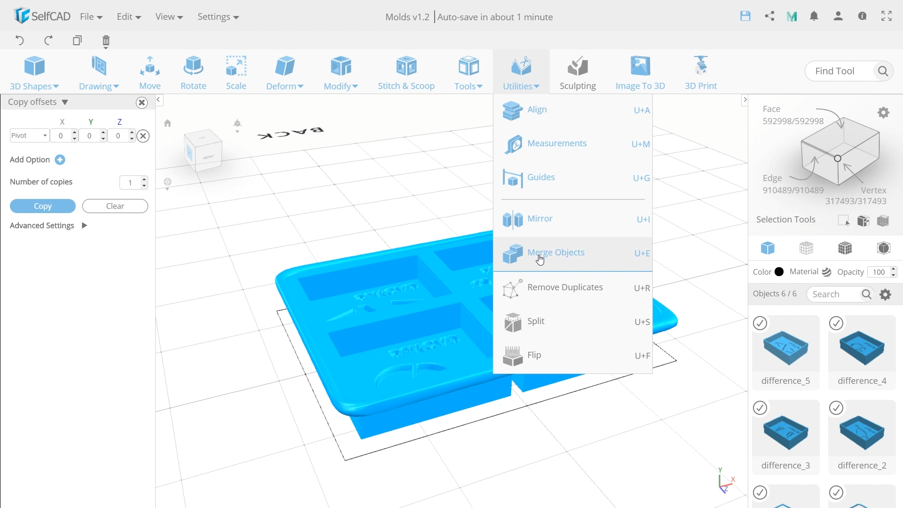The height and width of the screenshot is (508, 903).
Task: Open the selection settings gear icon
Action: [x=884, y=112]
